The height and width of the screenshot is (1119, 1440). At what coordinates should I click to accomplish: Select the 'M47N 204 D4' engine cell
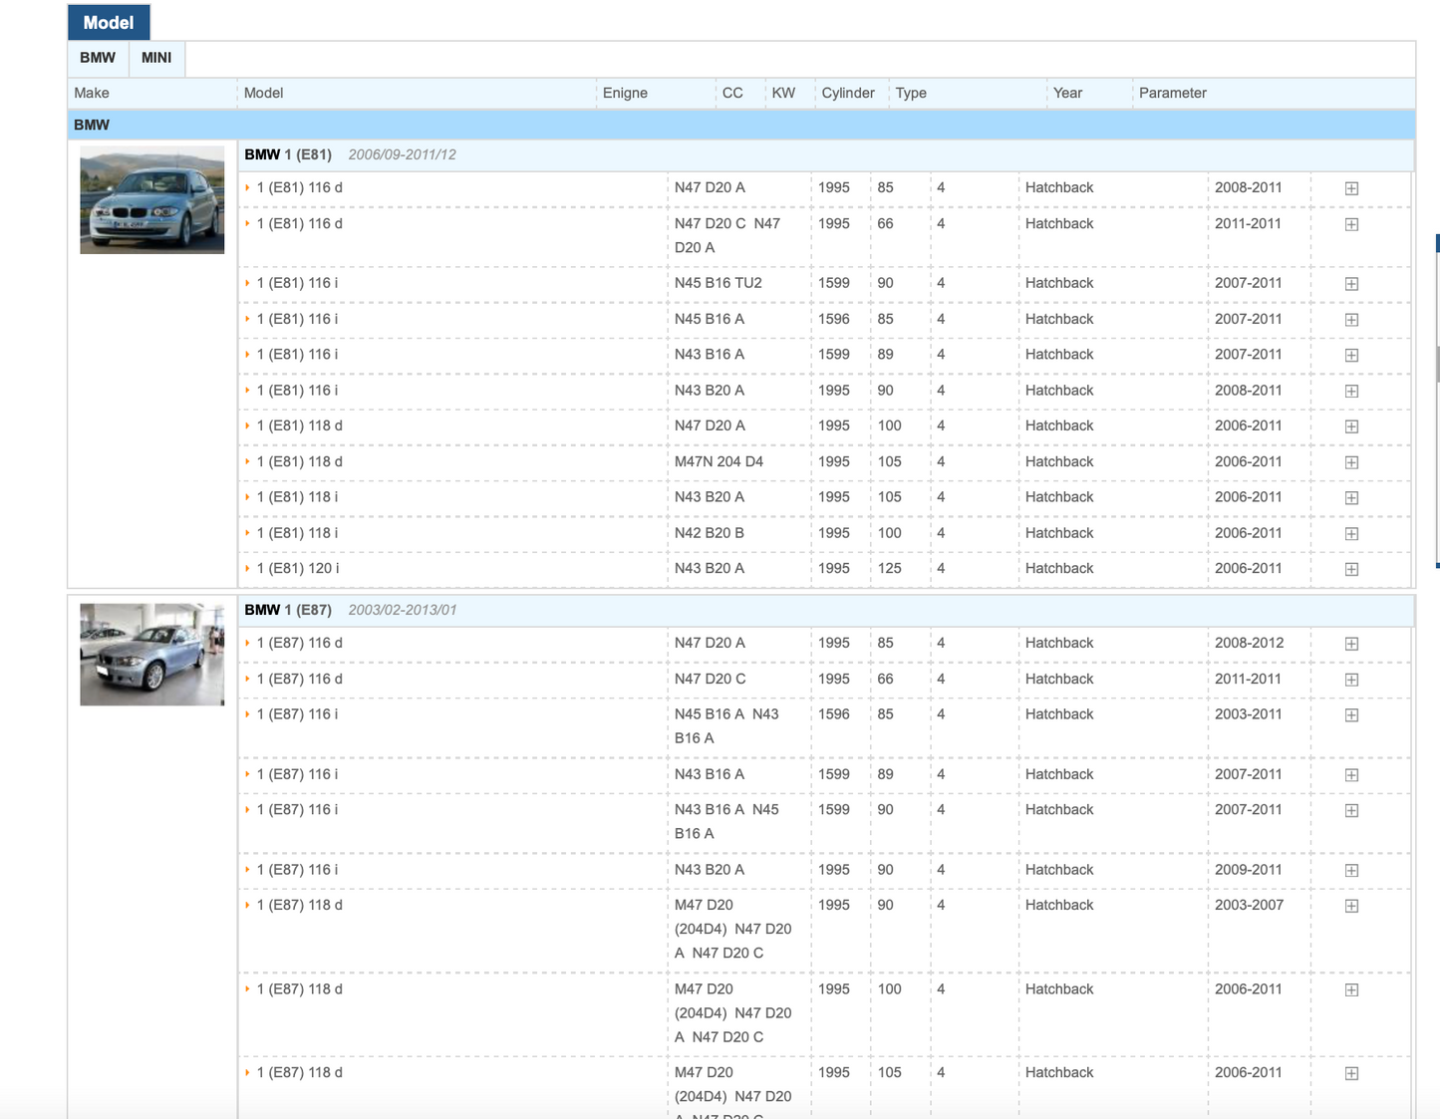[x=719, y=461]
